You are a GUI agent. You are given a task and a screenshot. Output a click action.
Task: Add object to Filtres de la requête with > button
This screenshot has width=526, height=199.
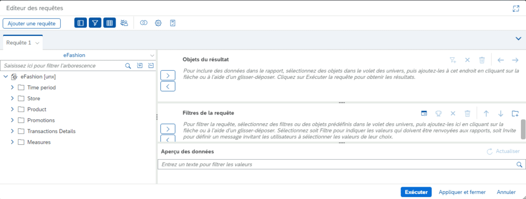pyautogui.click(x=168, y=129)
